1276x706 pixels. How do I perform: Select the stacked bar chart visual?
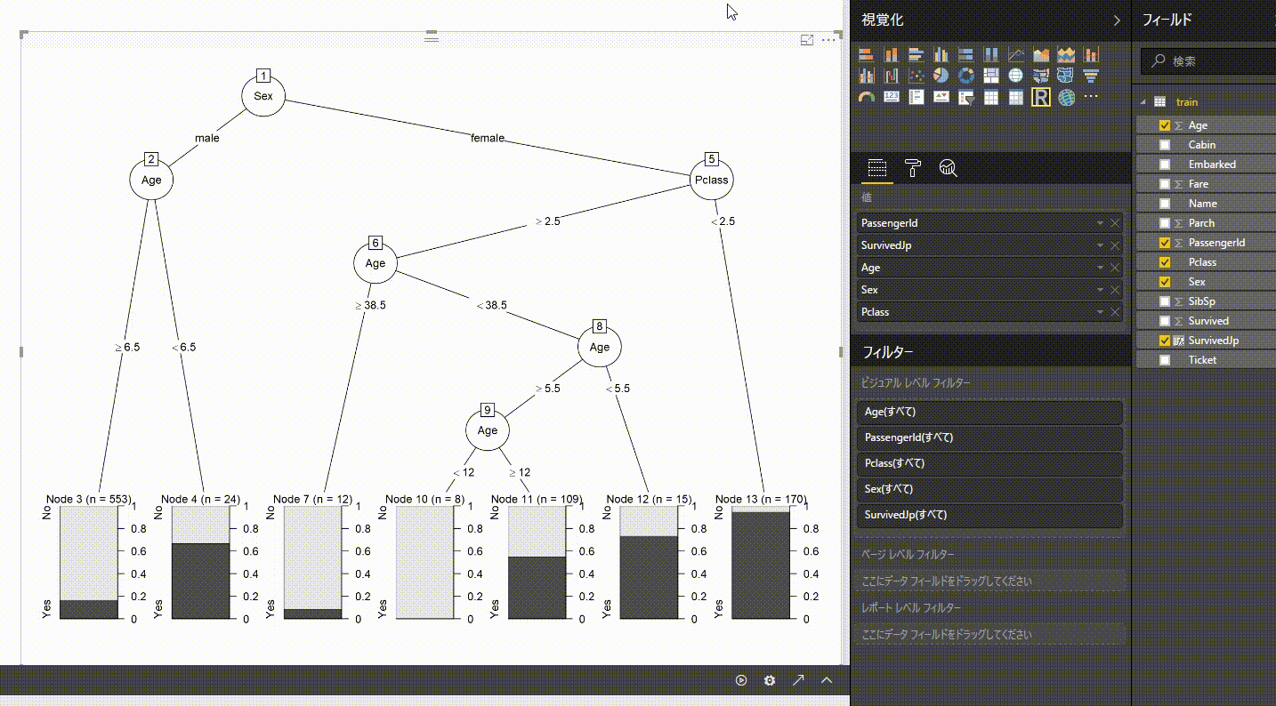coord(867,54)
